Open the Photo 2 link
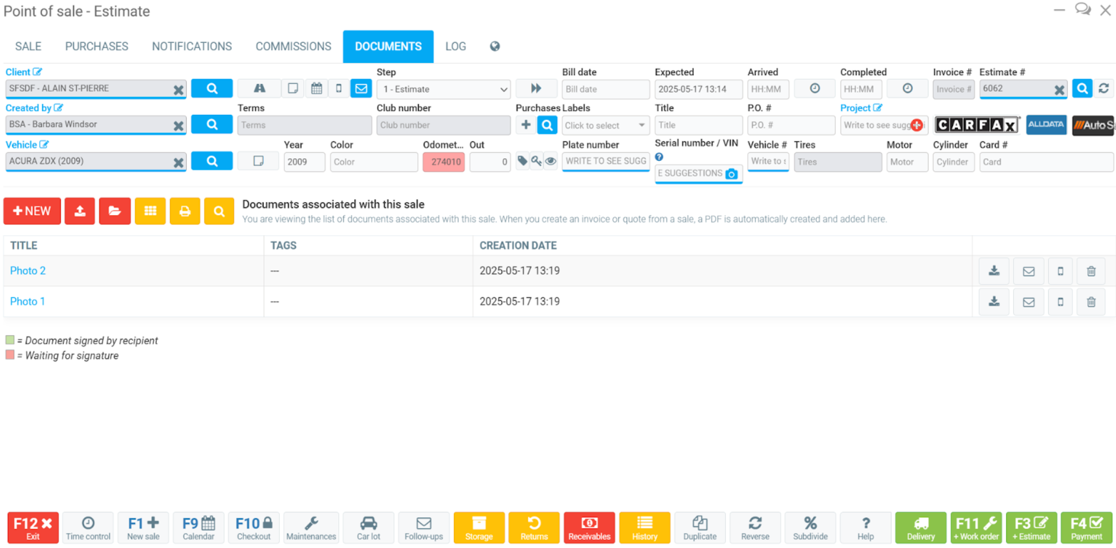The height and width of the screenshot is (548, 1116). 28,271
